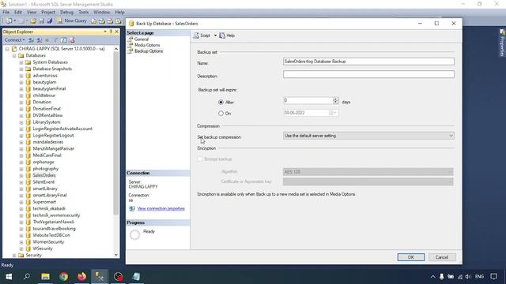Click the Cancel button

pos(441,257)
